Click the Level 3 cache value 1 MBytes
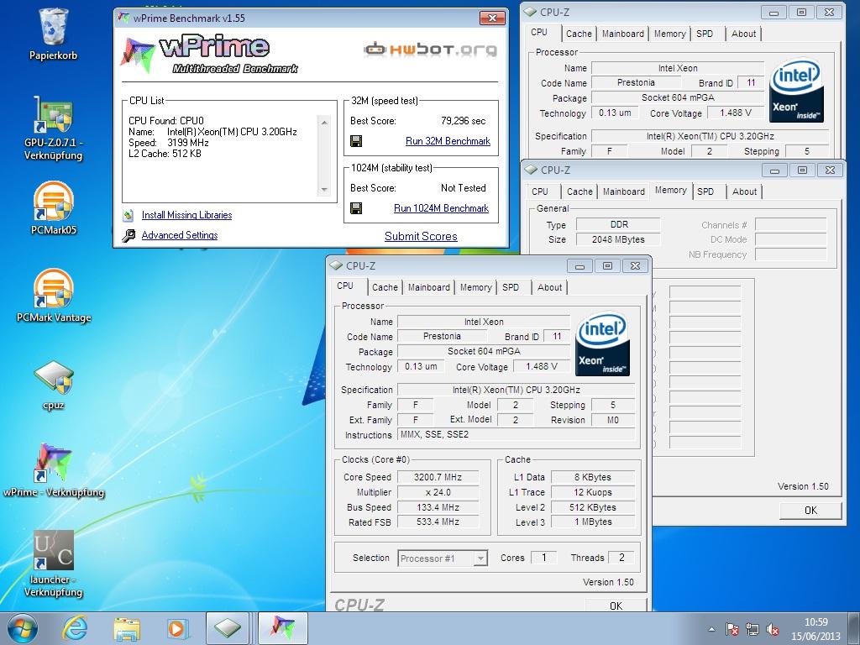This screenshot has width=860, height=645. (x=593, y=522)
